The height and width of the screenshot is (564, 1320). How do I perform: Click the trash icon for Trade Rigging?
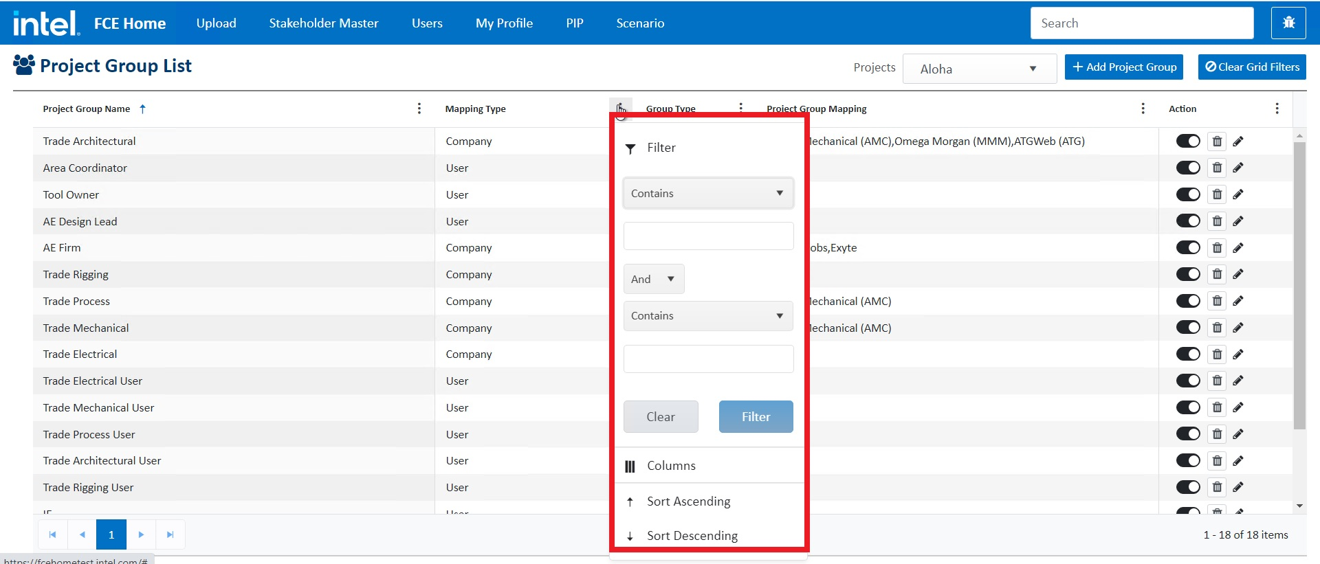tap(1217, 275)
